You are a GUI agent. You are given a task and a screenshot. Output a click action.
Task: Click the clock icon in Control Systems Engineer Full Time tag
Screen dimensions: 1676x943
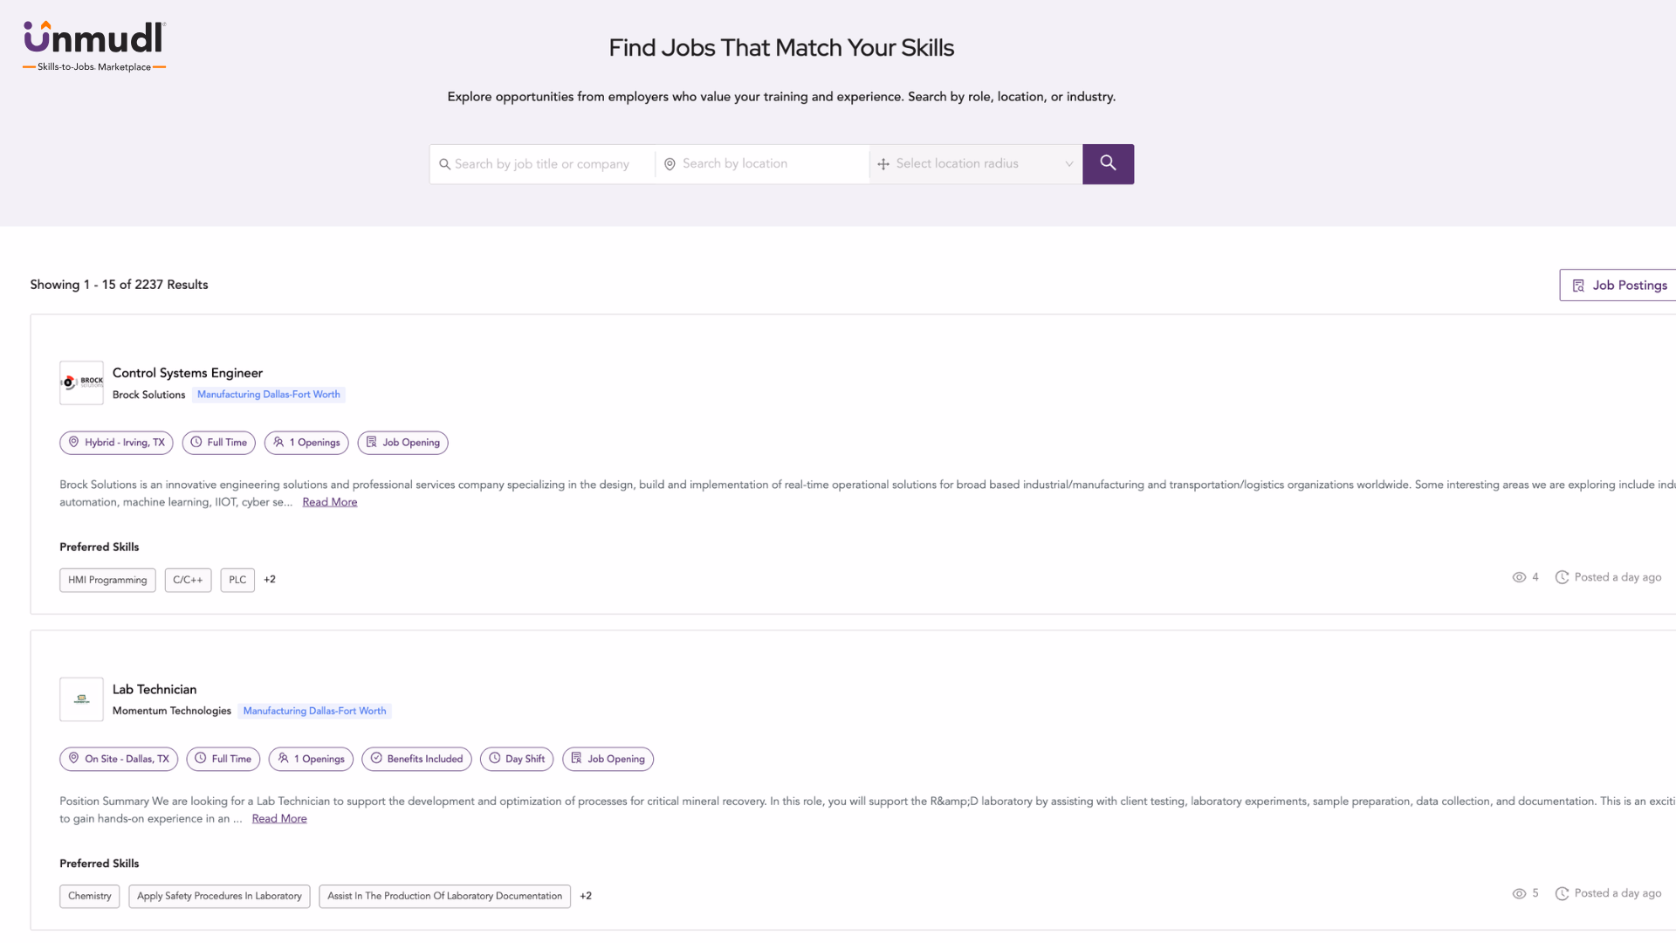[196, 442]
